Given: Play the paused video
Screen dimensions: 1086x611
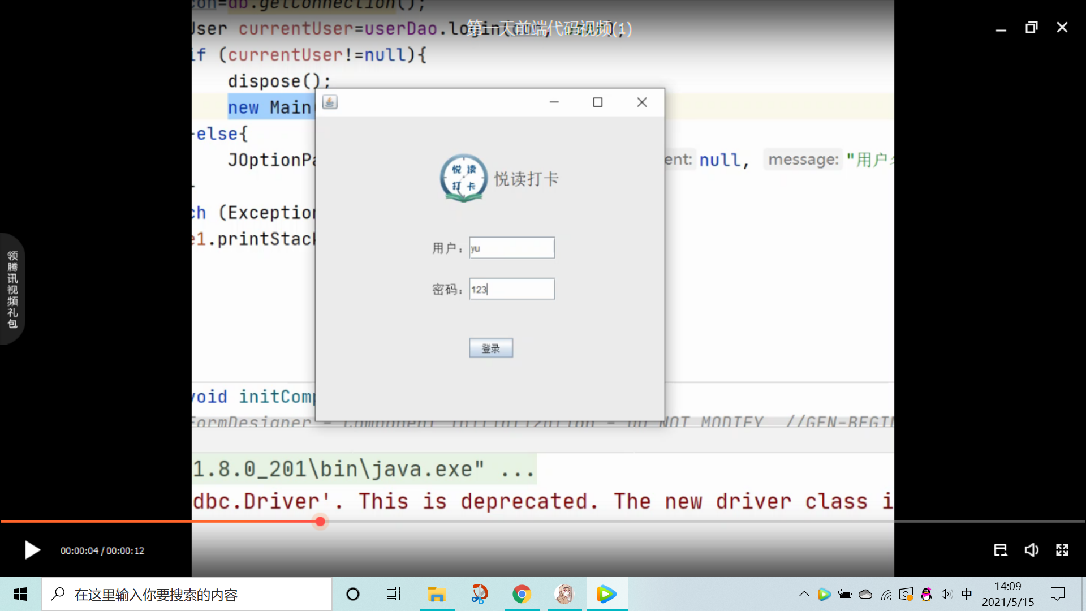Looking at the screenshot, I should 32,550.
